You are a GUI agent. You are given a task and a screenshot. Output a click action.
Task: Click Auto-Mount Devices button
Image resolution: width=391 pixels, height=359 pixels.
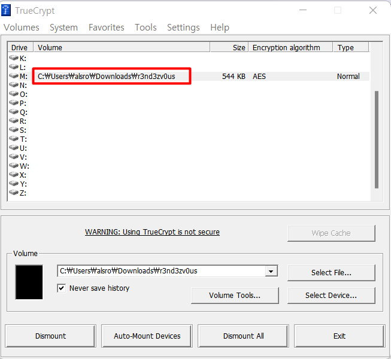click(147, 336)
